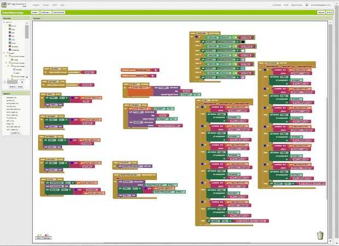Select the Lists blocks drawer icon
This screenshot has height=246, width=339.
coord(10,39)
